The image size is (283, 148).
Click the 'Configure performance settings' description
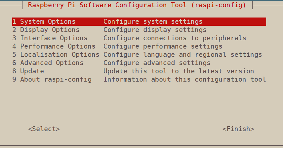point(163,47)
